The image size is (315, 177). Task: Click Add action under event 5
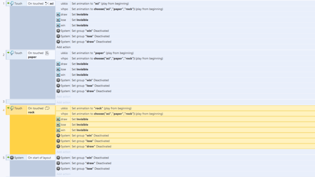[63, 174]
